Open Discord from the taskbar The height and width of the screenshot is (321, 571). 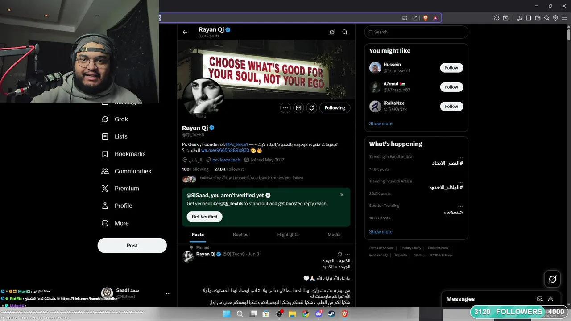[x=319, y=314]
